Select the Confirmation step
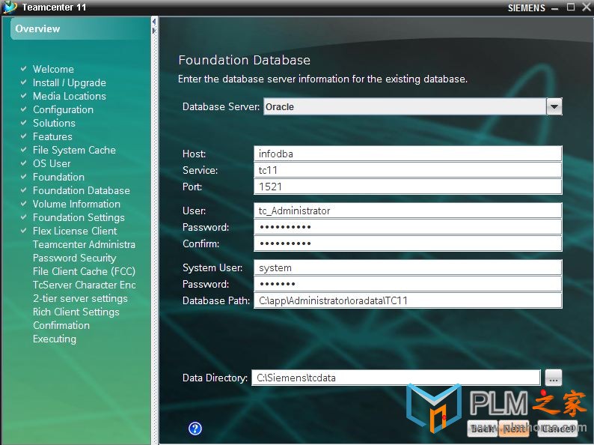Image resolution: width=594 pixels, height=445 pixels. [x=61, y=325]
